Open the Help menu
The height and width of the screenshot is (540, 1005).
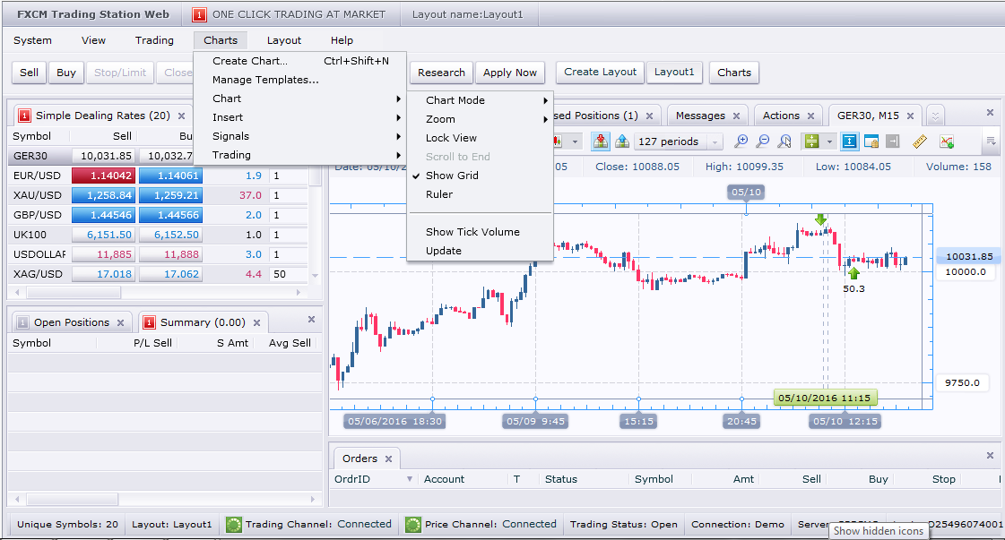point(342,40)
